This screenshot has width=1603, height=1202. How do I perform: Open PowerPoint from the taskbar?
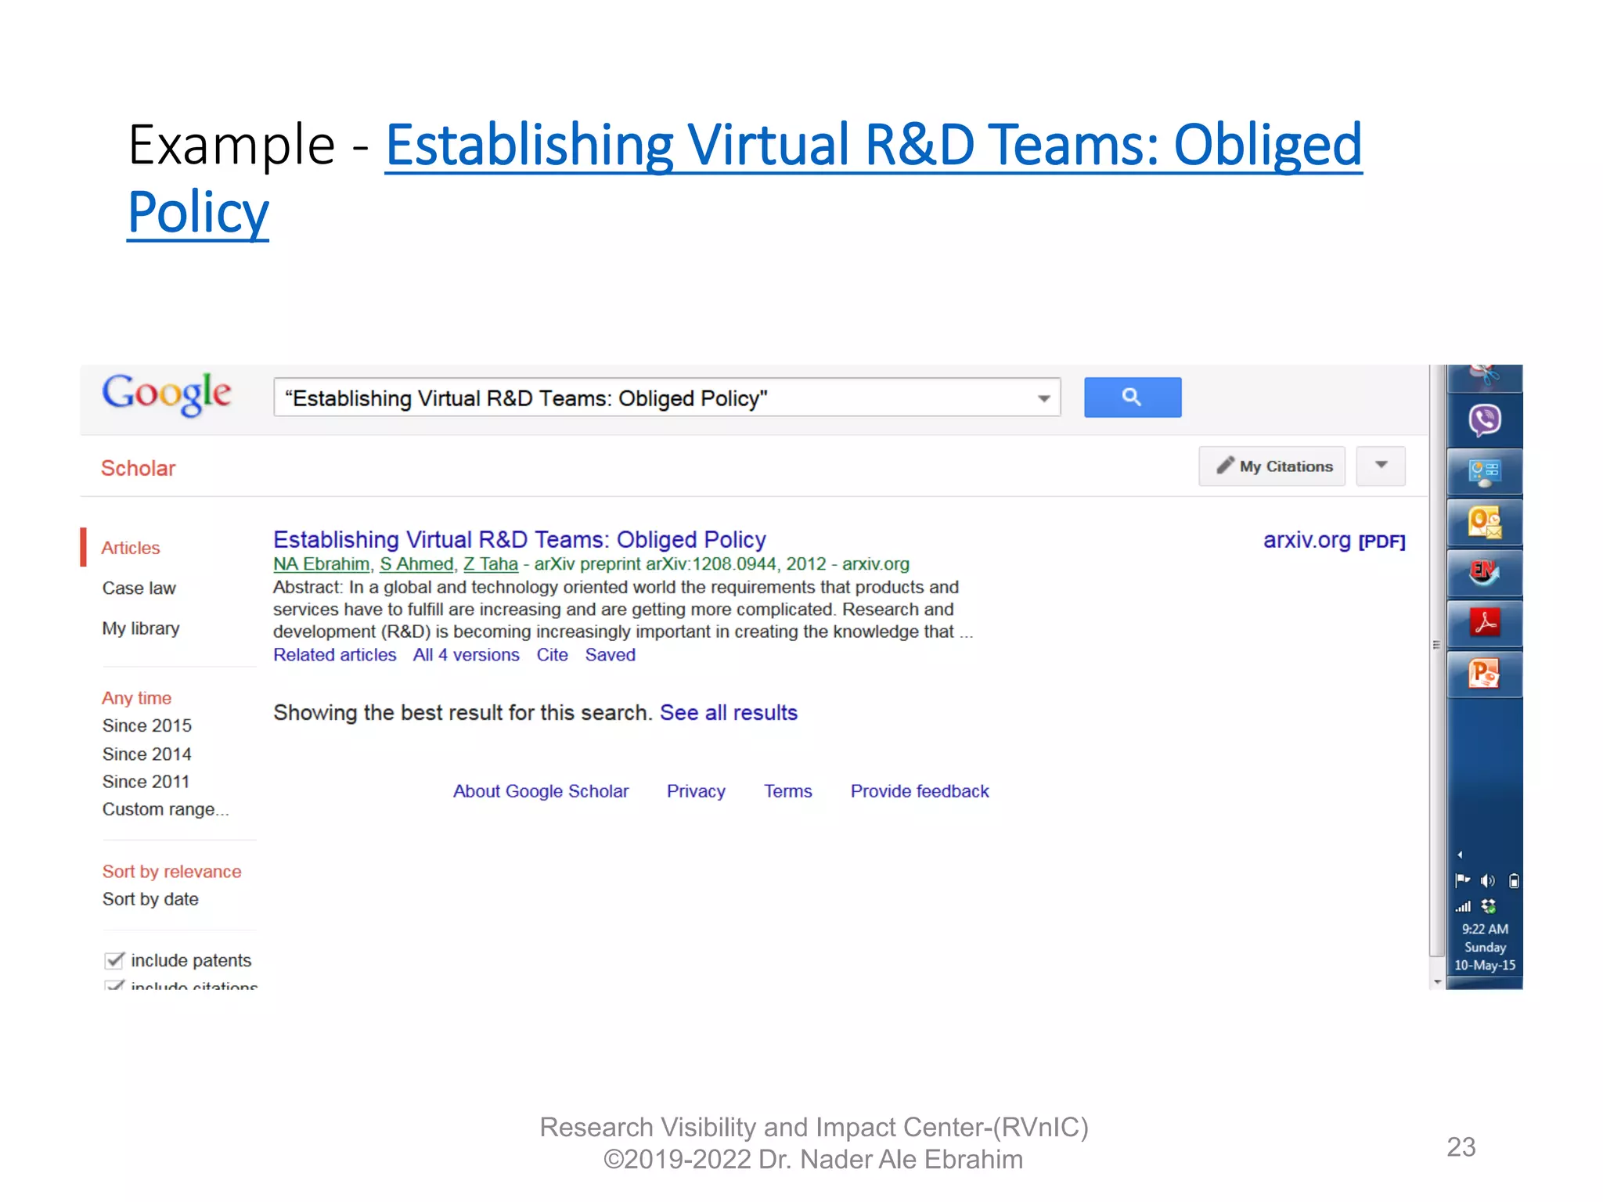click(x=1484, y=674)
